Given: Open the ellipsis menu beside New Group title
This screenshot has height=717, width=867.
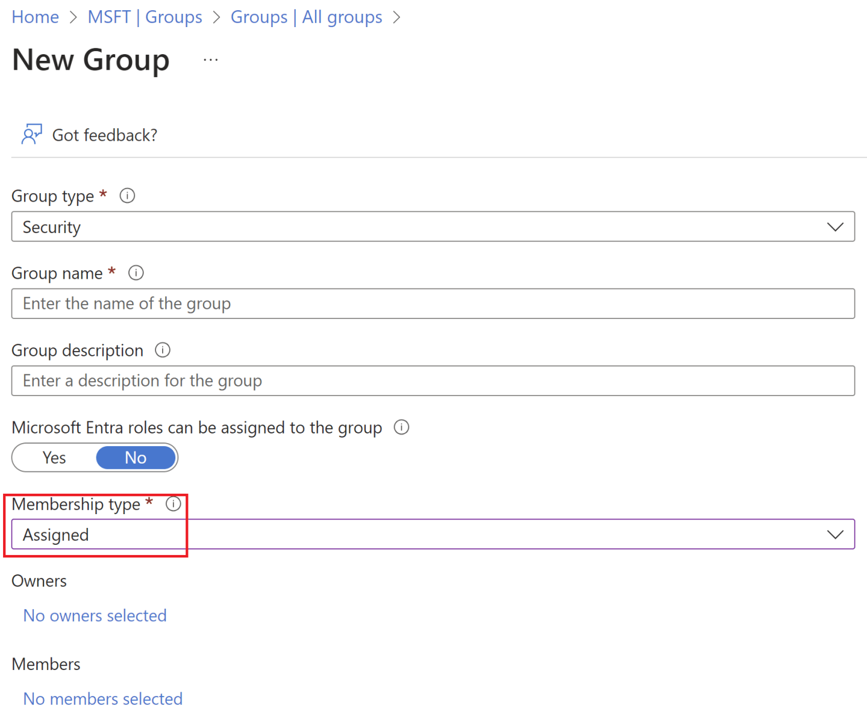Looking at the screenshot, I should pyautogui.click(x=210, y=58).
